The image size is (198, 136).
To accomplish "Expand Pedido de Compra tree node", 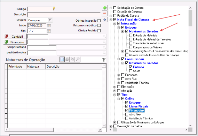I will 111,16.
